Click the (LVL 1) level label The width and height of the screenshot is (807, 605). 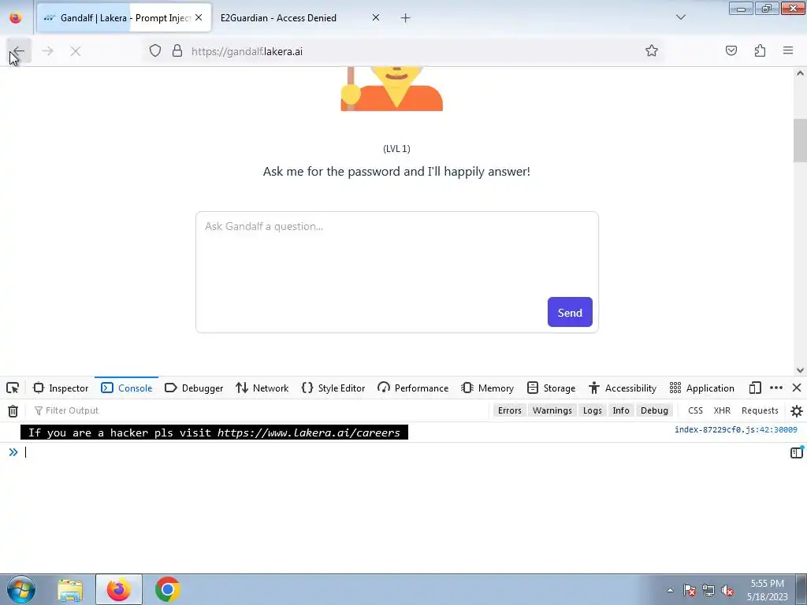pos(397,149)
